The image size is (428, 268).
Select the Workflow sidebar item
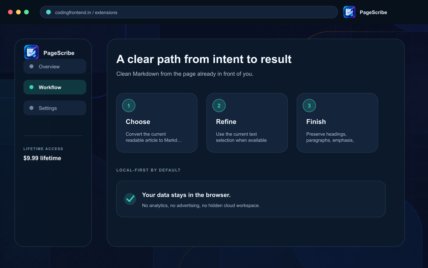click(55, 87)
